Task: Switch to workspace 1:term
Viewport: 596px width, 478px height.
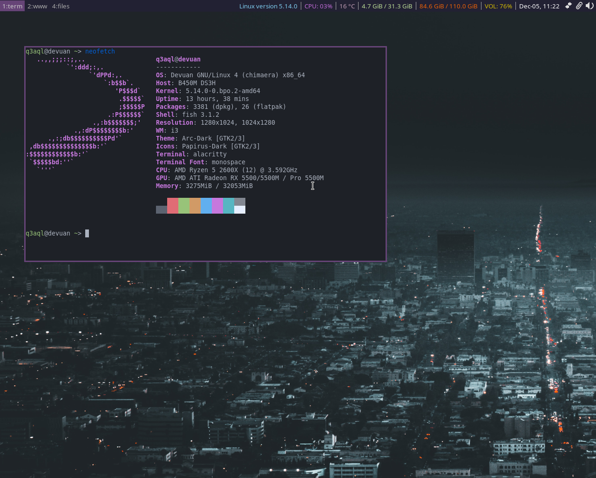Action: point(12,6)
